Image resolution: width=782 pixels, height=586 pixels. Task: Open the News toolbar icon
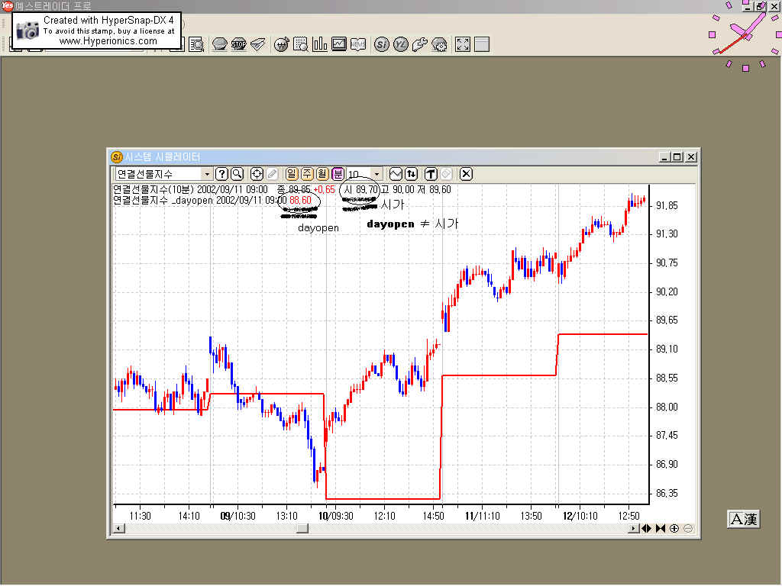click(x=358, y=44)
